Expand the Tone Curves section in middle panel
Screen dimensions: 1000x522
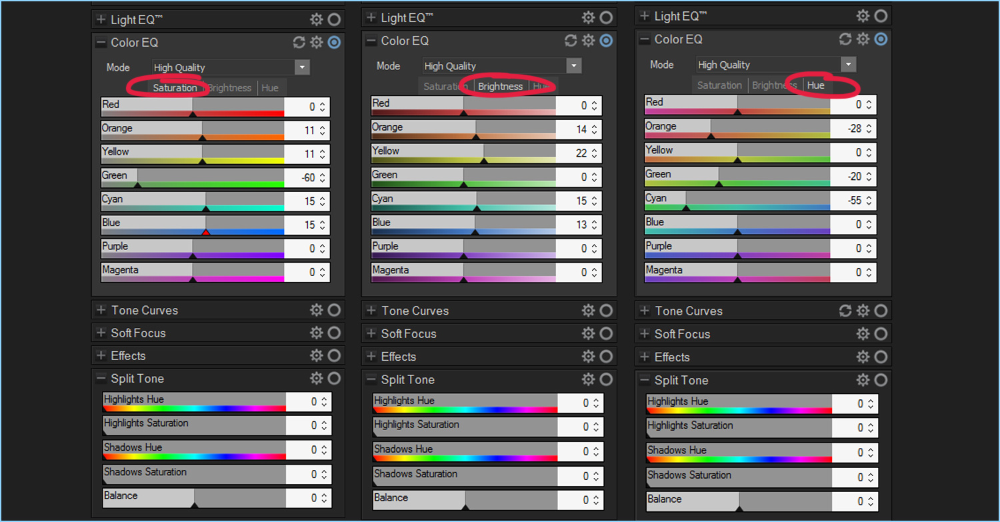pos(371,311)
